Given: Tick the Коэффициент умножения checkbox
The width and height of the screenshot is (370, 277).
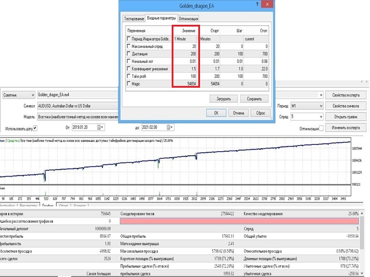Looking at the screenshot, I should 128,69.
